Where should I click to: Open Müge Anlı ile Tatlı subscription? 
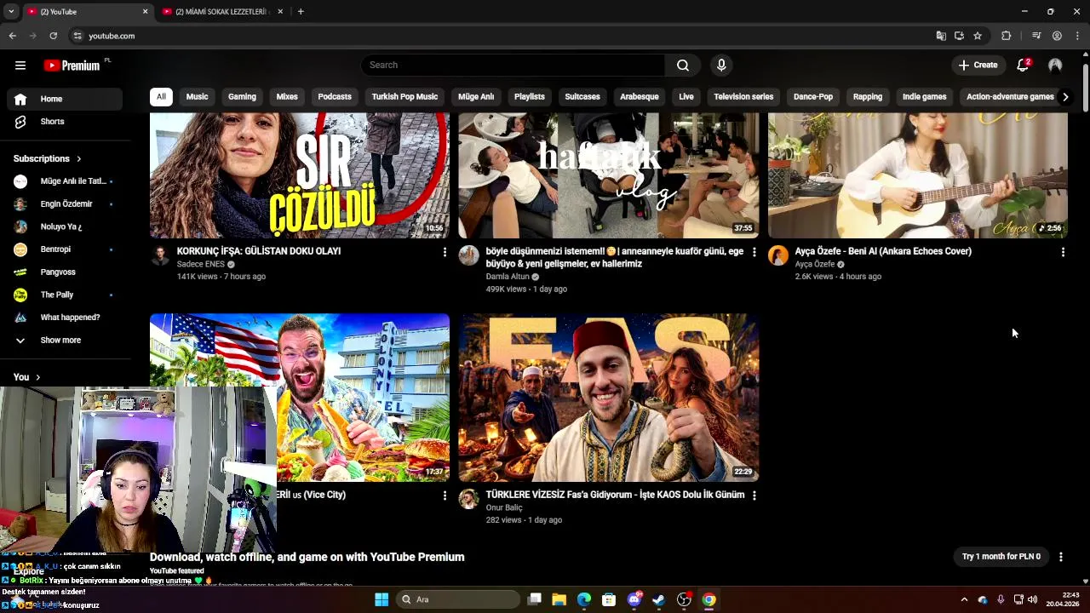pos(65,181)
